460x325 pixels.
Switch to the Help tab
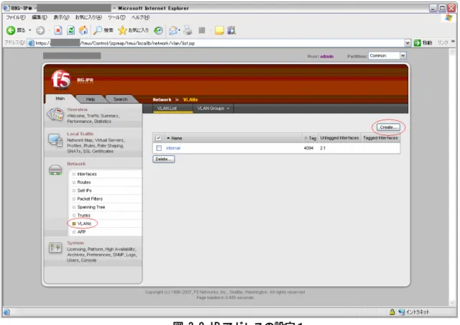pyautogui.click(x=91, y=99)
